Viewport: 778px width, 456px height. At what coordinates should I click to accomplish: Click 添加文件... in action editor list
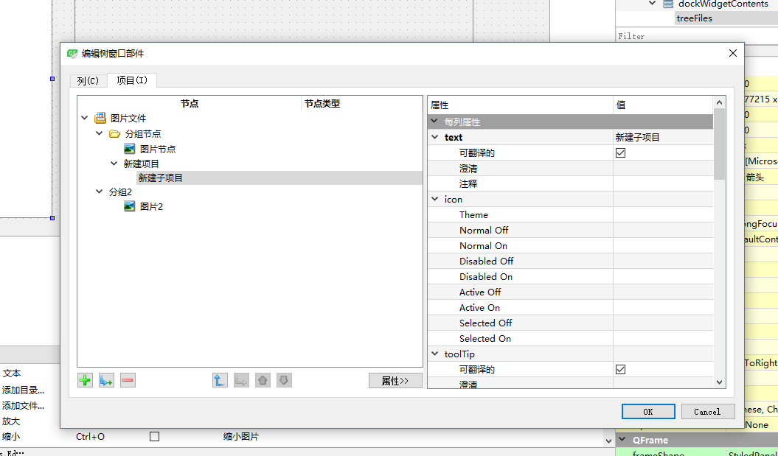[23, 405]
